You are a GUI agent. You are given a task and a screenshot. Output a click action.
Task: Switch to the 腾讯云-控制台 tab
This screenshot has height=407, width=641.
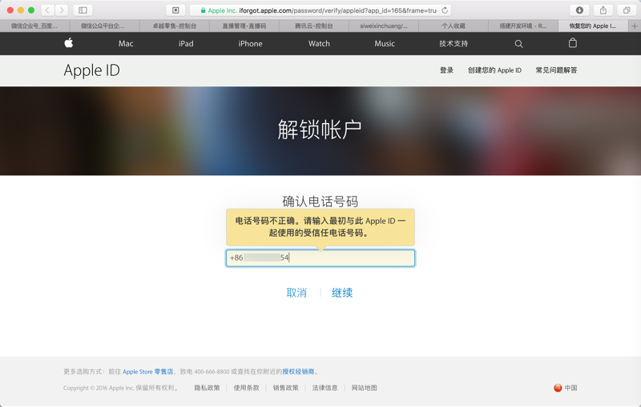point(314,26)
